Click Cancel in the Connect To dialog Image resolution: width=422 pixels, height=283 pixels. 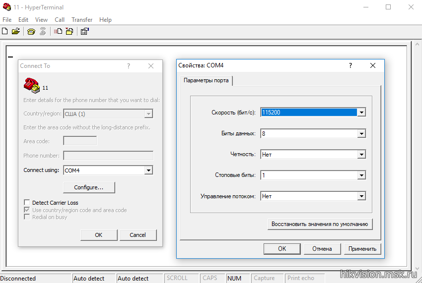[x=138, y=235]
